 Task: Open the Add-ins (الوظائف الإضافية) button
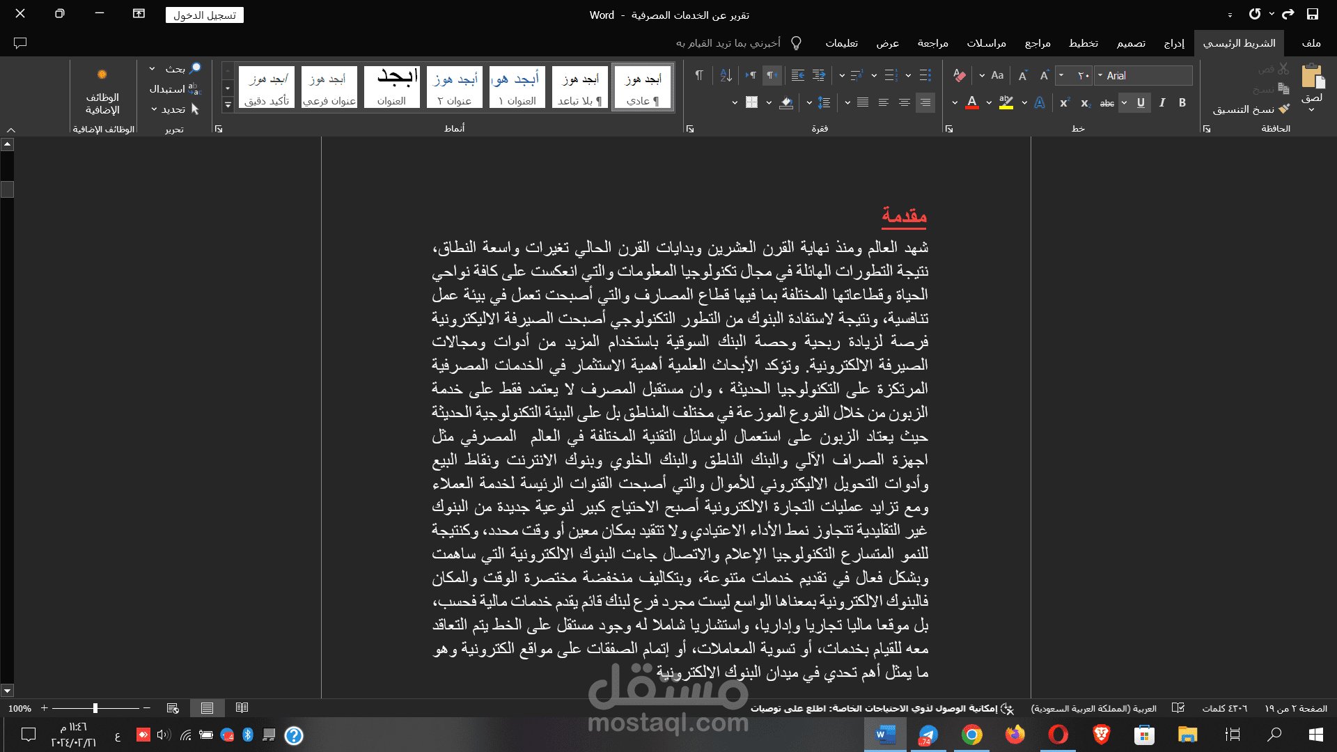coord(102,93)
